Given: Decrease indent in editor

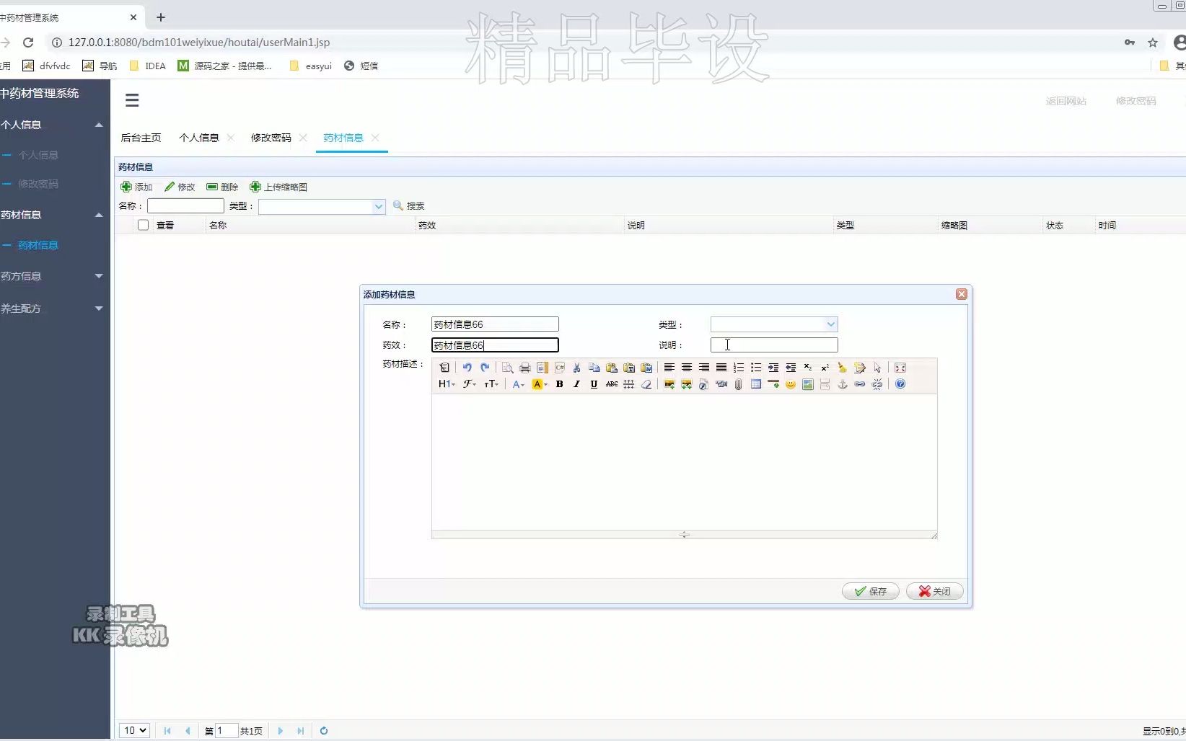Looking at the screenshot, I should (x=790, y=368).
